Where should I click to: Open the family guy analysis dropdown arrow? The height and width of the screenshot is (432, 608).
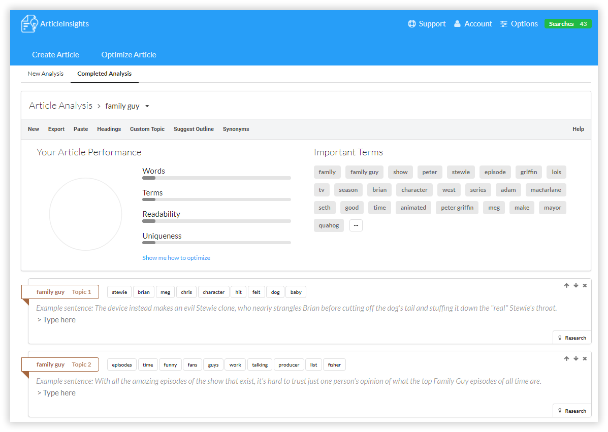pyautogui.click(x=147, y=106)
